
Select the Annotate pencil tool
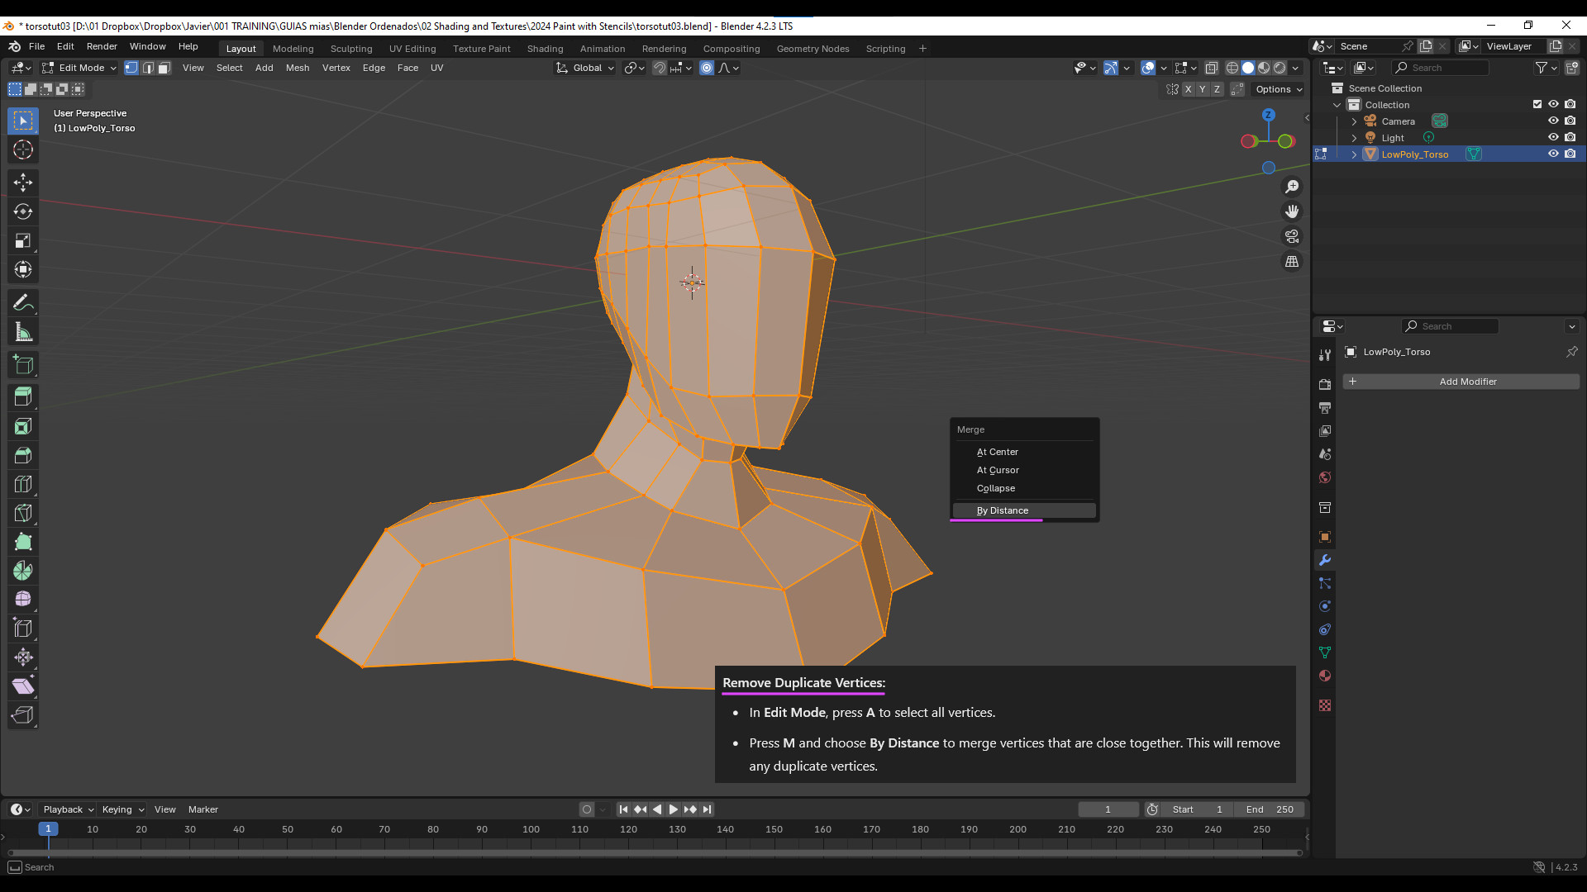tap(23, 303)
